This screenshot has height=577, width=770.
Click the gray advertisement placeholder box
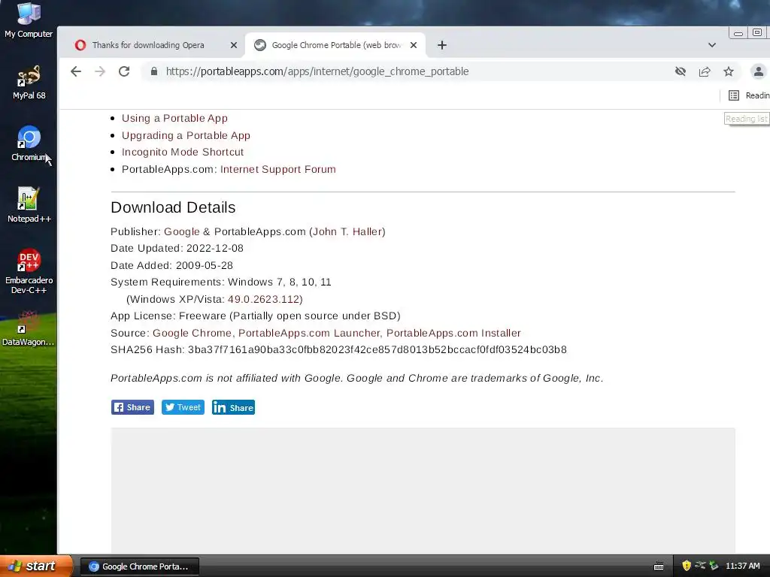point(423,491)
